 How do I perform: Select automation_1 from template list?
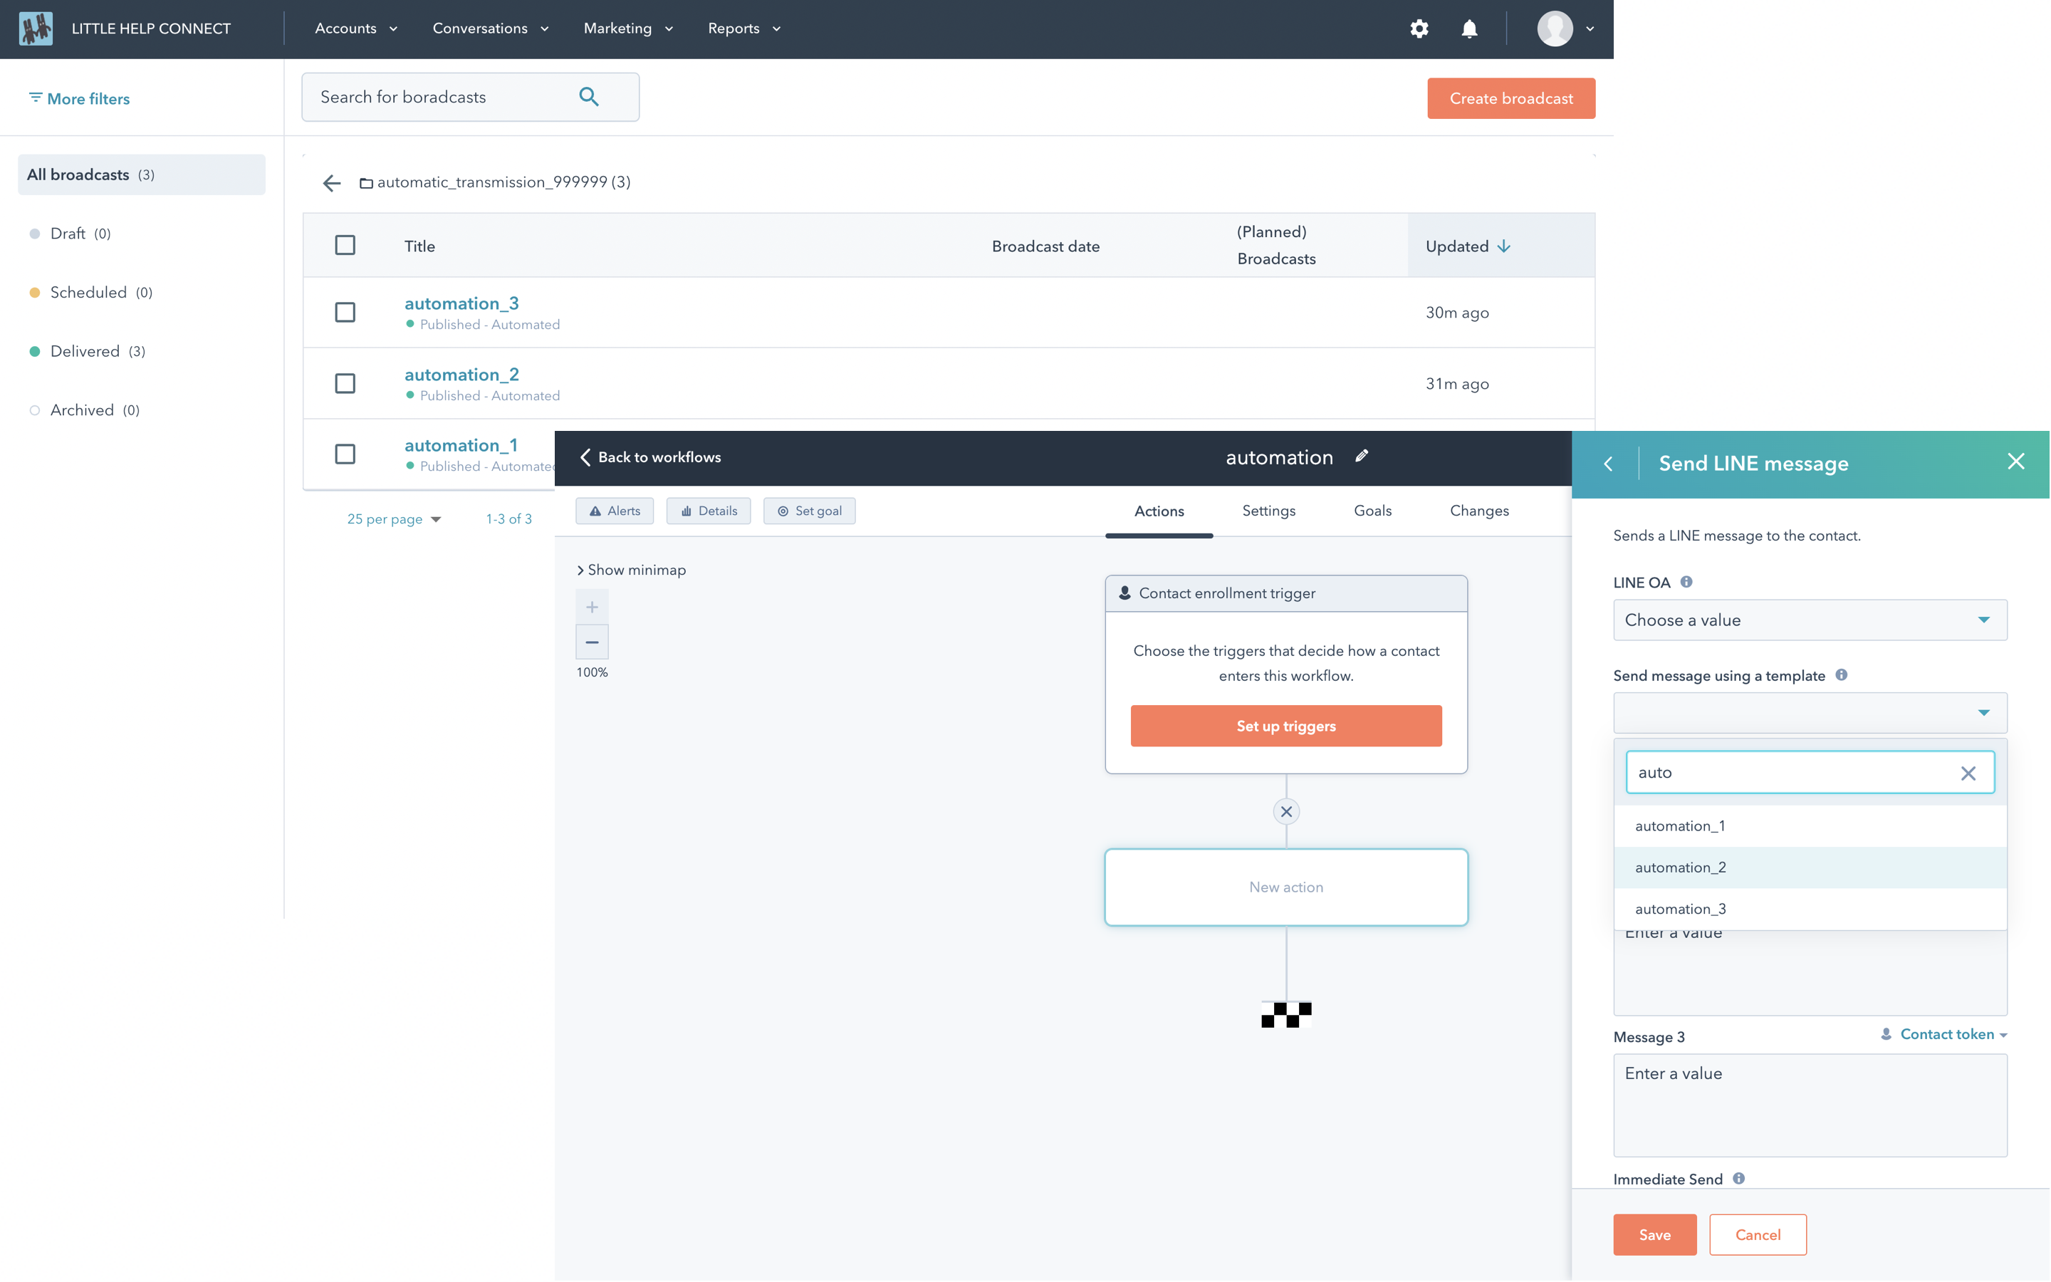(x=1810, y=826)
